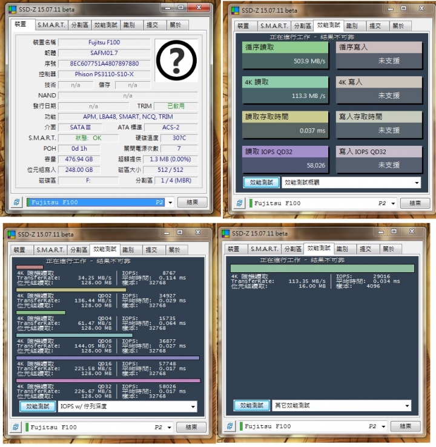Click 讀取 IOPS QD32 58,026 tile
Image resolution: width=436 pixels, height=447 pixels.
pyautogui.click(x=285, y=159)
